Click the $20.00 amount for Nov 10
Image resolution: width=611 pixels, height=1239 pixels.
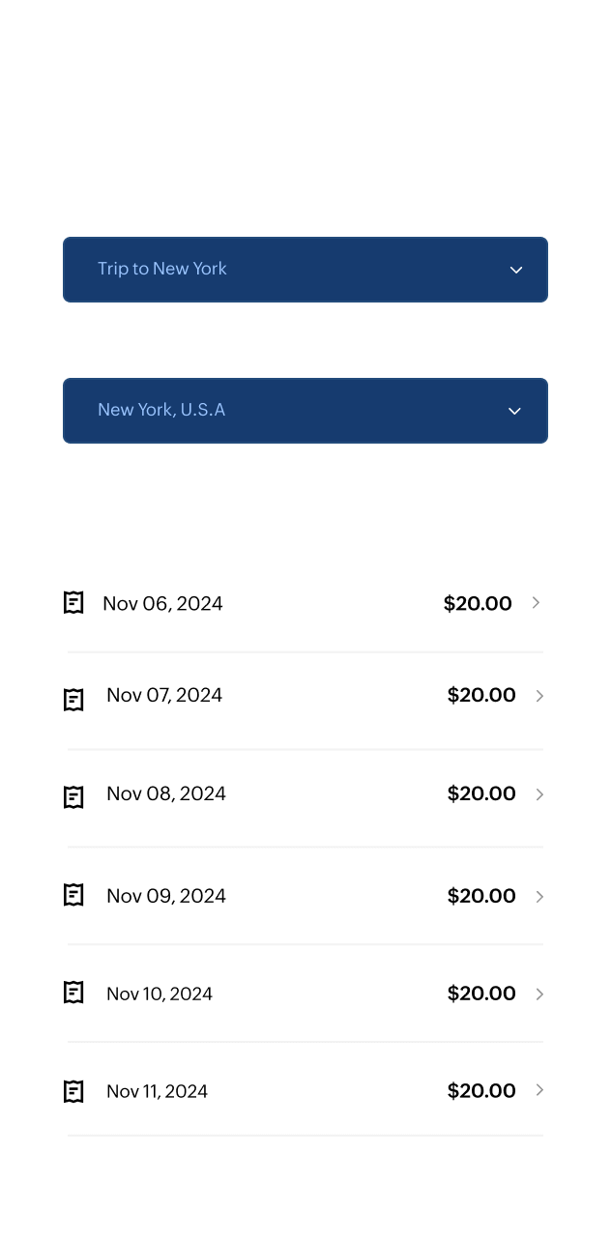[481, 994]
